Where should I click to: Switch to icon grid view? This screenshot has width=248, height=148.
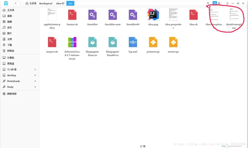click(215, 3)
